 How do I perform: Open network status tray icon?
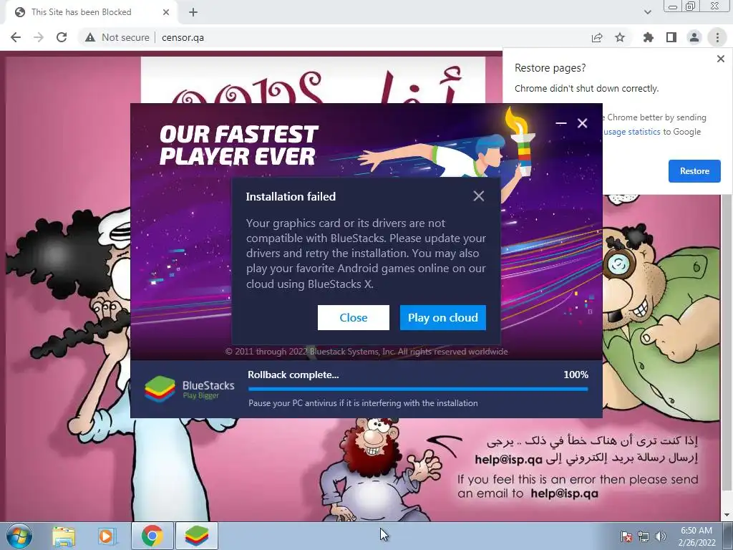pos(644,536)
